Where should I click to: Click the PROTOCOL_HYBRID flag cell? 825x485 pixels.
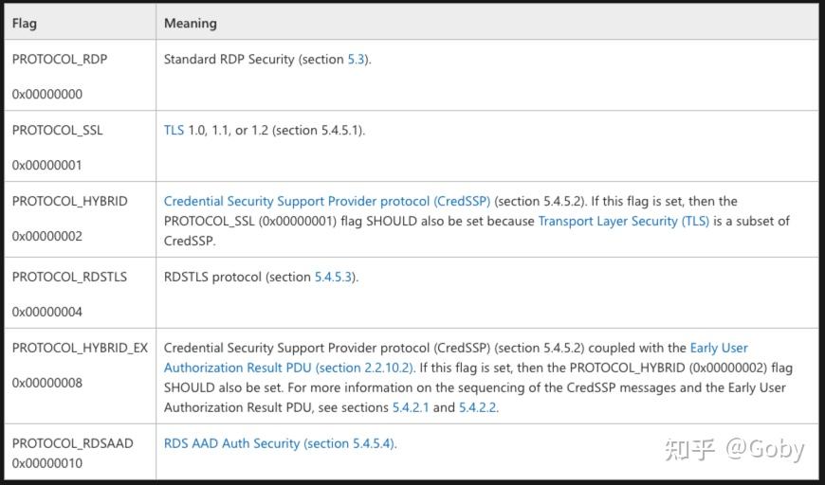pos(69,202)
